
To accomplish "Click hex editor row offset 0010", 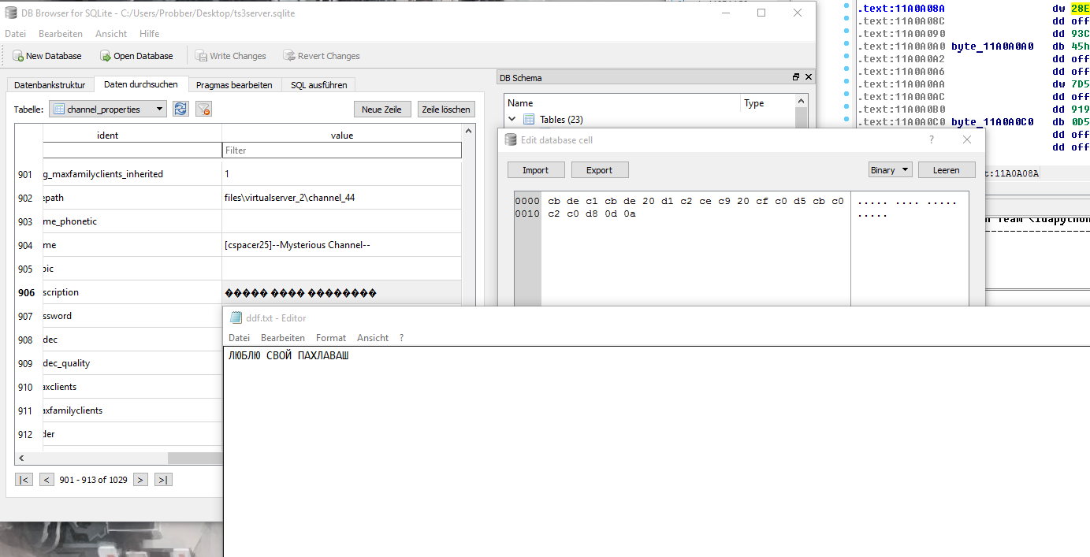I will click(x=527, y=214).
